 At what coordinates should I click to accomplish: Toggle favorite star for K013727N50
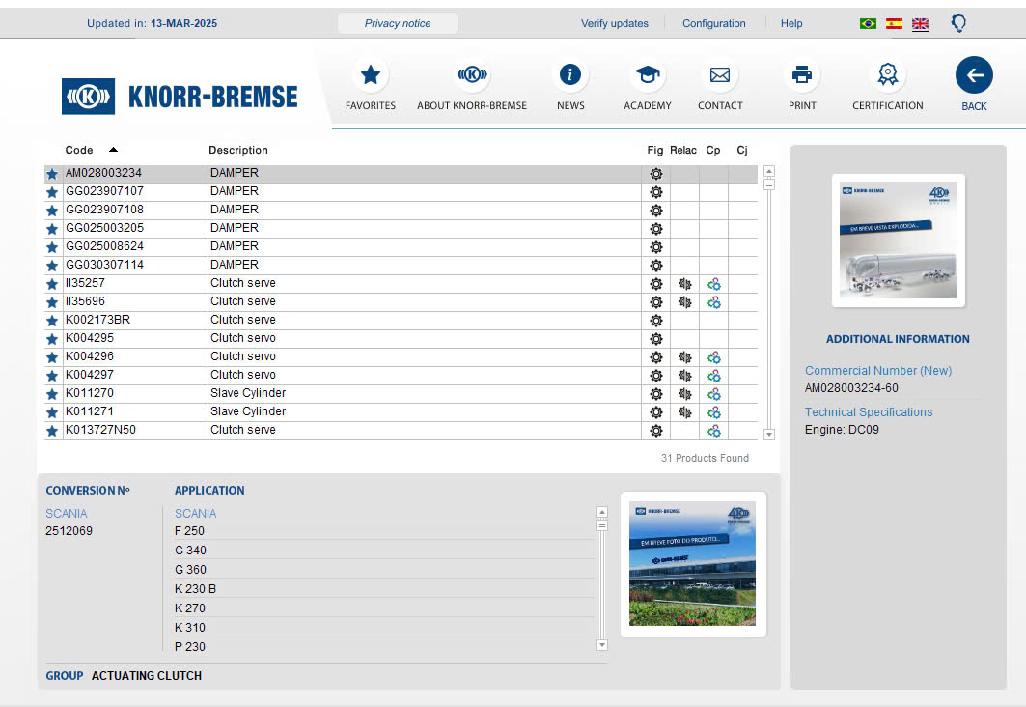click(x=52, y=430)
